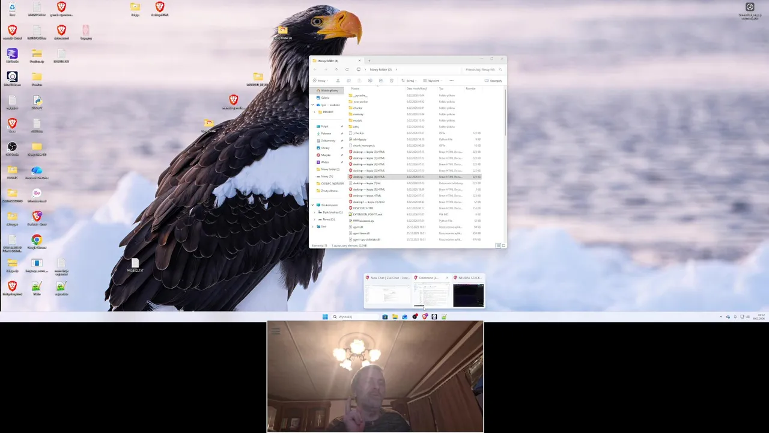Select the EXTENSION_POINTS.md file
The width and height of the screenshot is (769, 433).
coord(415,214)
